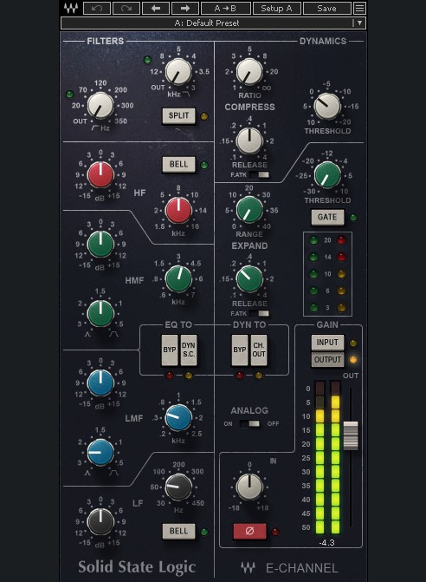Click the red LED beside phase button
426x582 pixels.
tap(275, 532)
